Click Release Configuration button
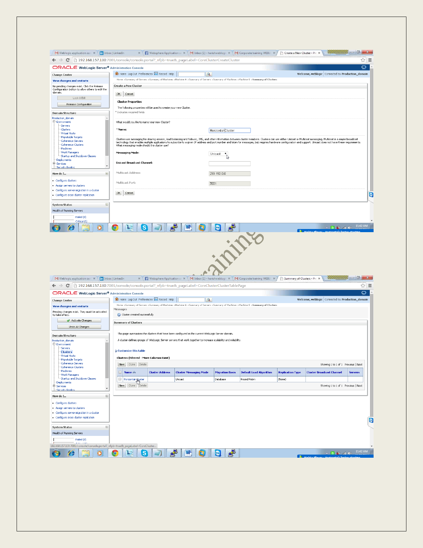 click(79, 104)
